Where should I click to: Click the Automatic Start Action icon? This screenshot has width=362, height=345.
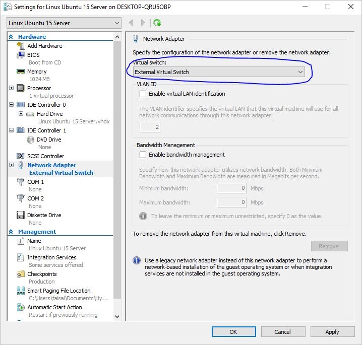21,307
